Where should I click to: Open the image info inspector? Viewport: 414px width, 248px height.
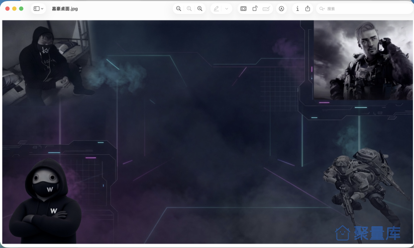tap(298, 9)
